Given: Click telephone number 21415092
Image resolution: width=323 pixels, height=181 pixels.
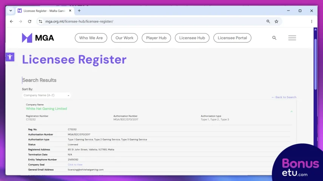Looking at the screenshot, I should (73, 160).
